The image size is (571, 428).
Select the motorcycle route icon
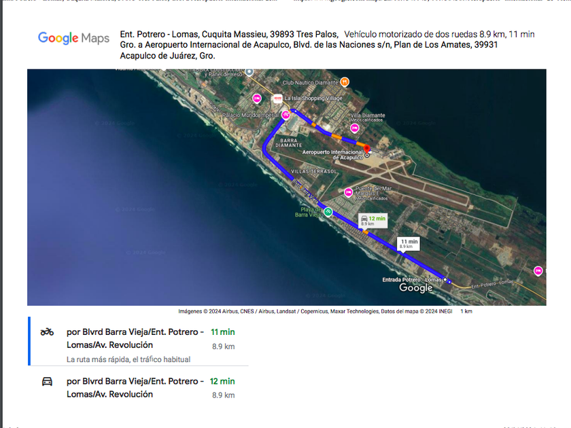pos(47,332)
